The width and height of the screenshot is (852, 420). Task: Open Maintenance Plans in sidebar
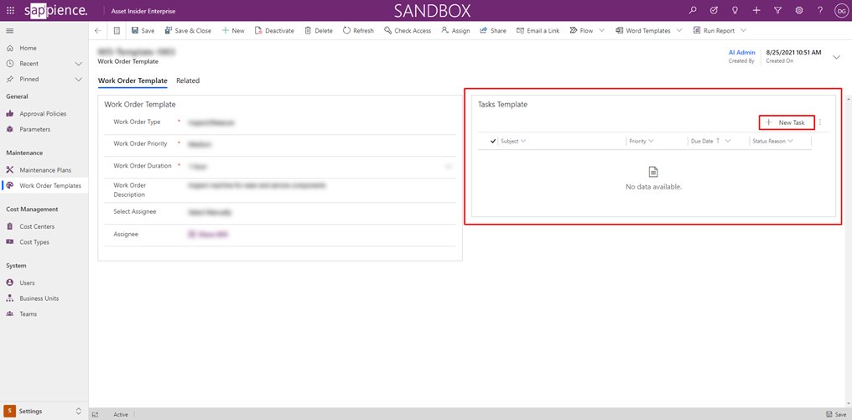(45, 170)
